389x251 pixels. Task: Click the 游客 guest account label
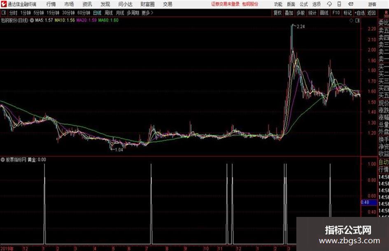tap(372, 4)
